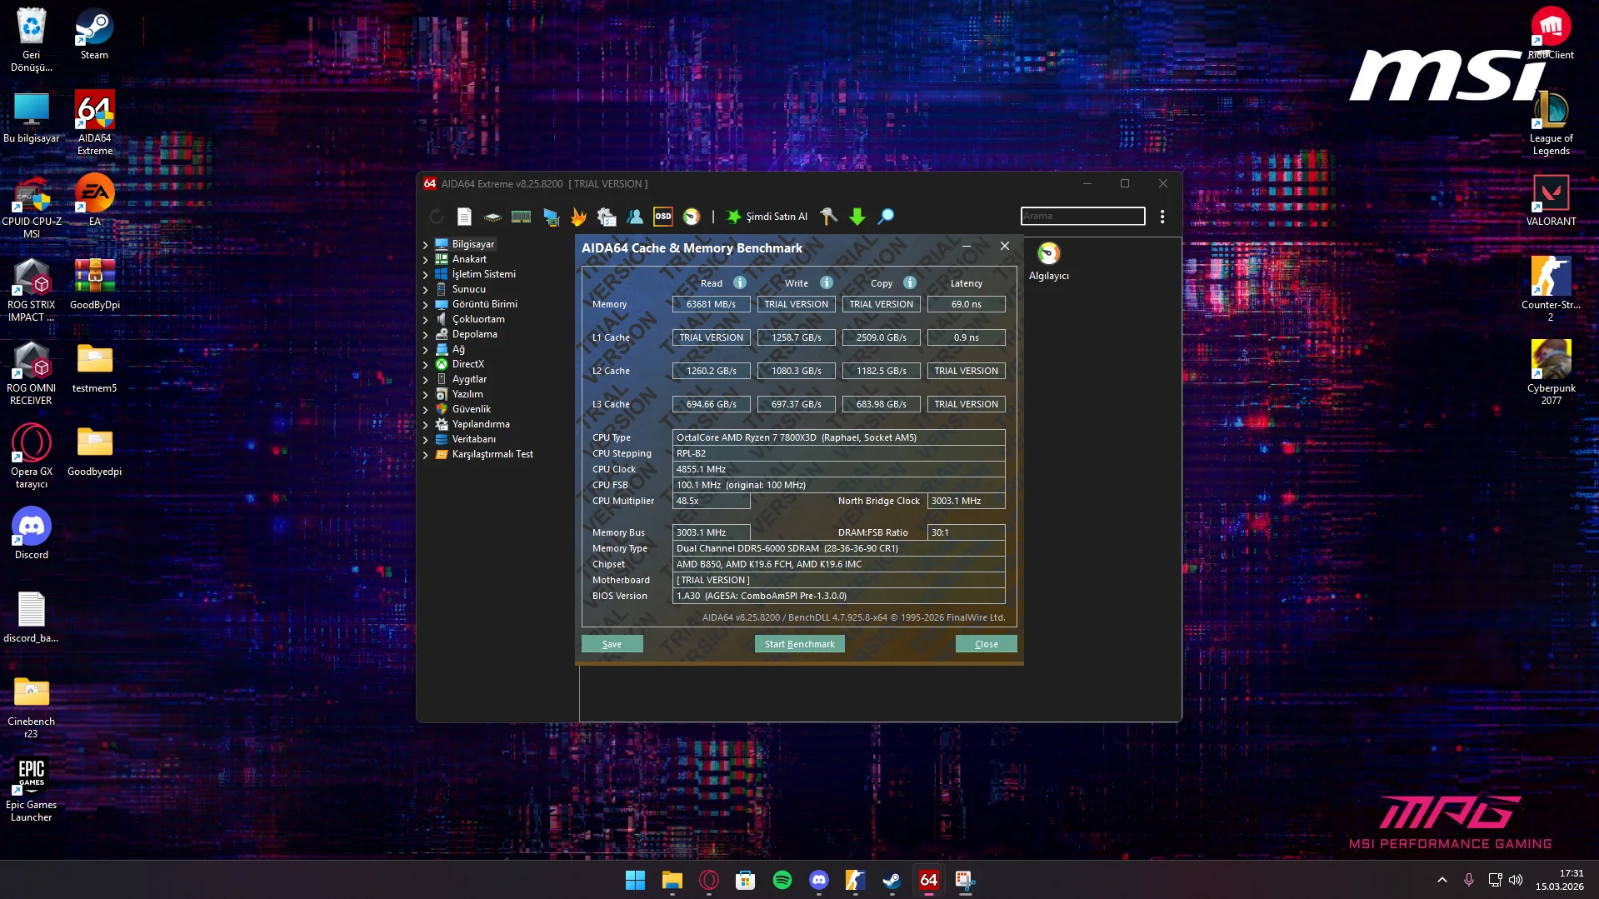Expand the Bilgisayar tree node
This screenshot has height=899, width=1599.
pos(425,245)
